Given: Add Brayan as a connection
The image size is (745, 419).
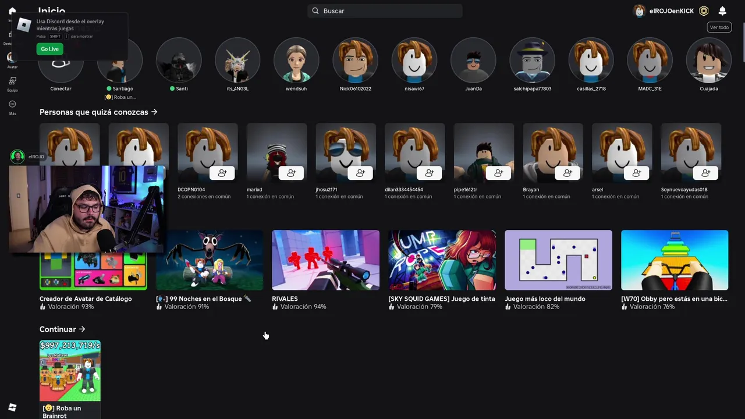Looking at the screenshot, I should 567,173.
